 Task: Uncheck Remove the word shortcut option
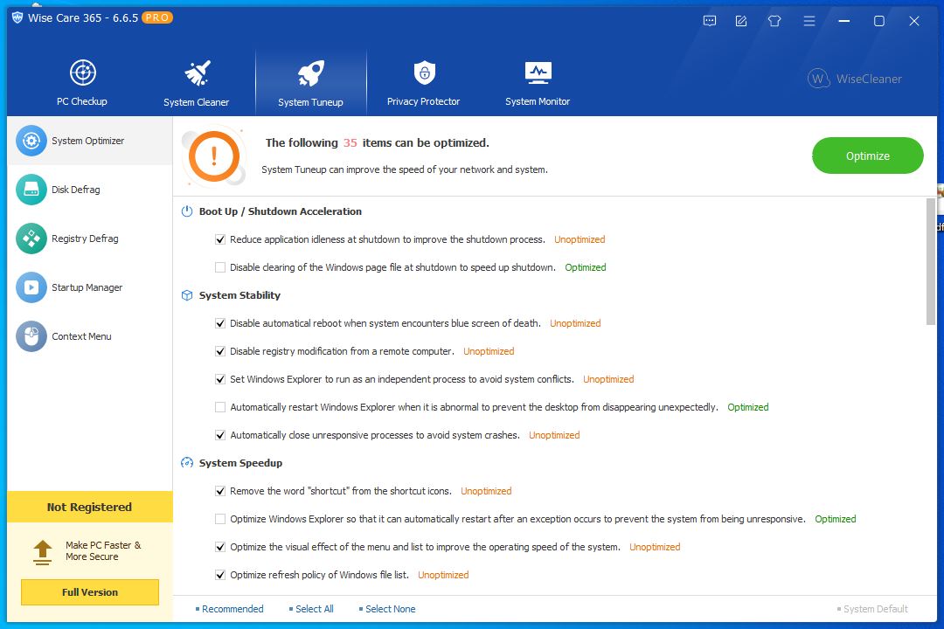click(x=220, y=491)
